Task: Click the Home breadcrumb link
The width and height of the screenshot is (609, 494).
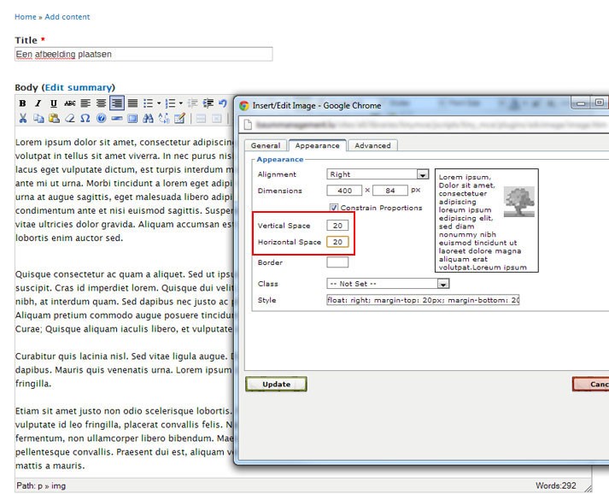Action: point(26,17)
